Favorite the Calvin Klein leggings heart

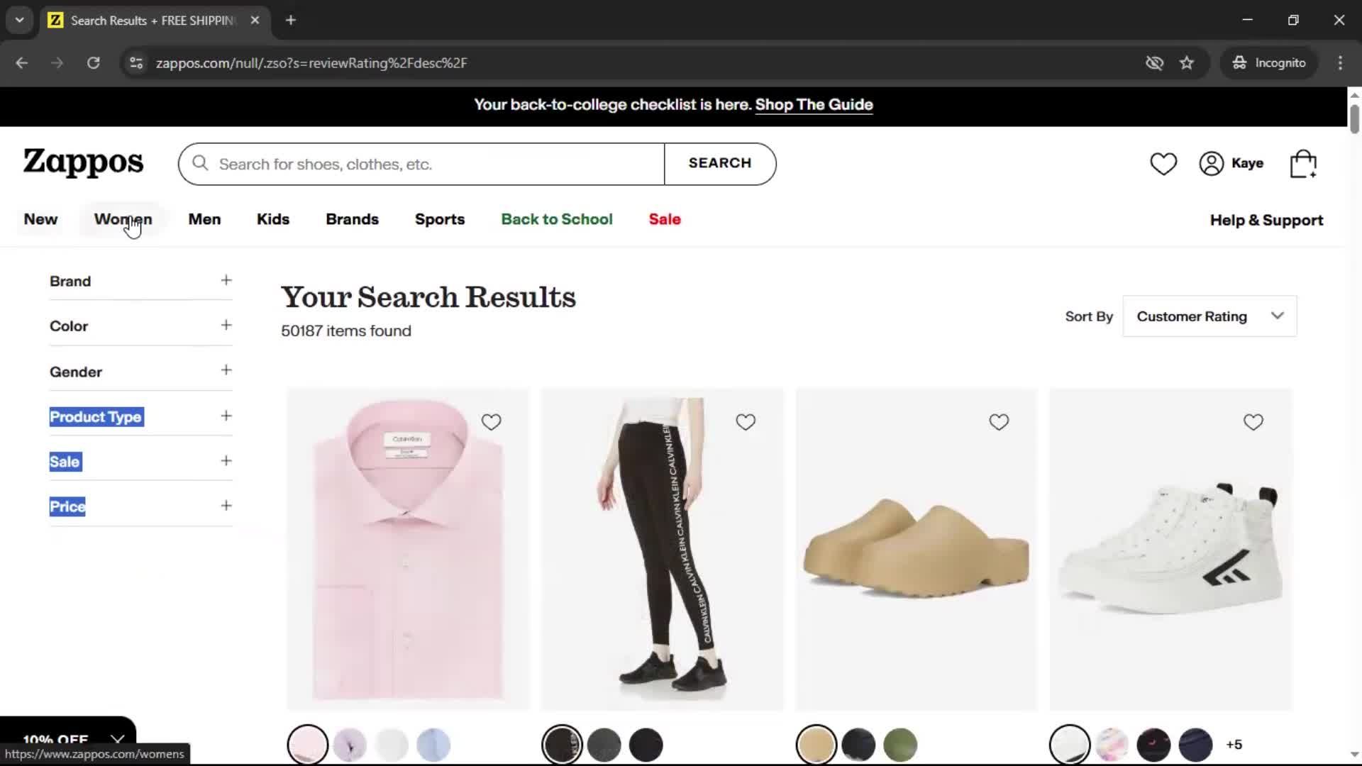[746, 422]
